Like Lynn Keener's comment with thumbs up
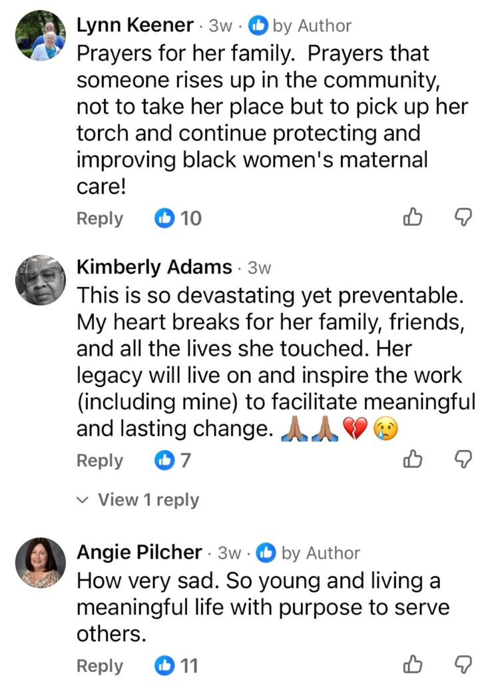 pos(414,217)
